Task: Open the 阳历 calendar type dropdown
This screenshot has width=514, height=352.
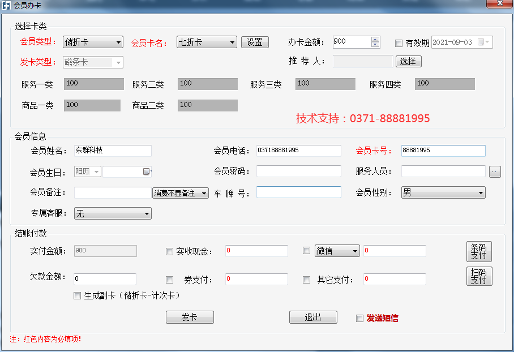Action: pyautogui.click(x=88, y=171)
